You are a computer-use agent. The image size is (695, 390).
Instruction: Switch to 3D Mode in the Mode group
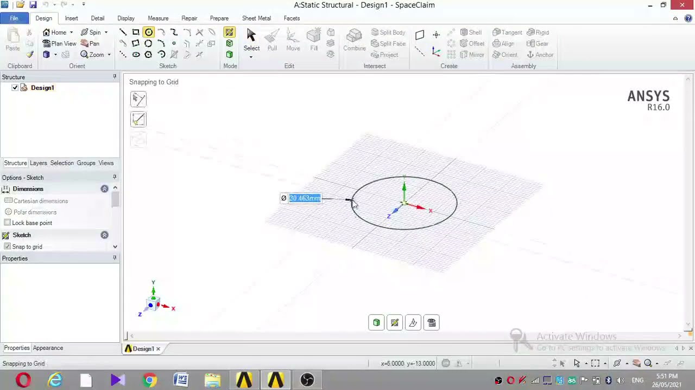click(x=229, y=55)
